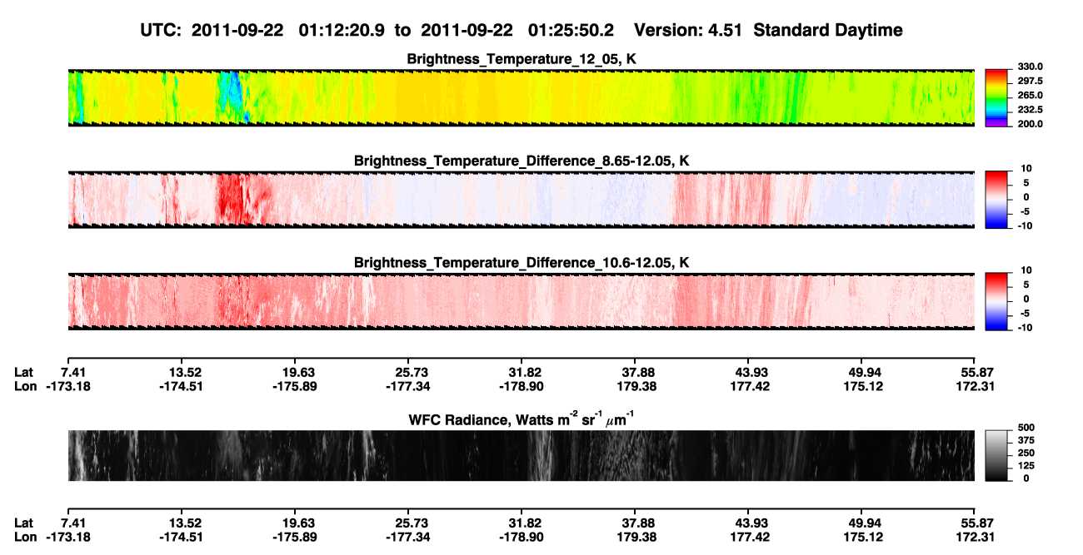Click the Lat label of the upper axis
Image resolution: width=1083 pixels, height=555 pixels.
[x=24, y=372]
